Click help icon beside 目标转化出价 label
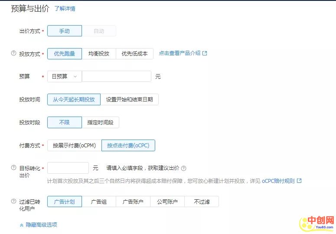The width and height of the screenshot is (336, 234). pos(13,168)
